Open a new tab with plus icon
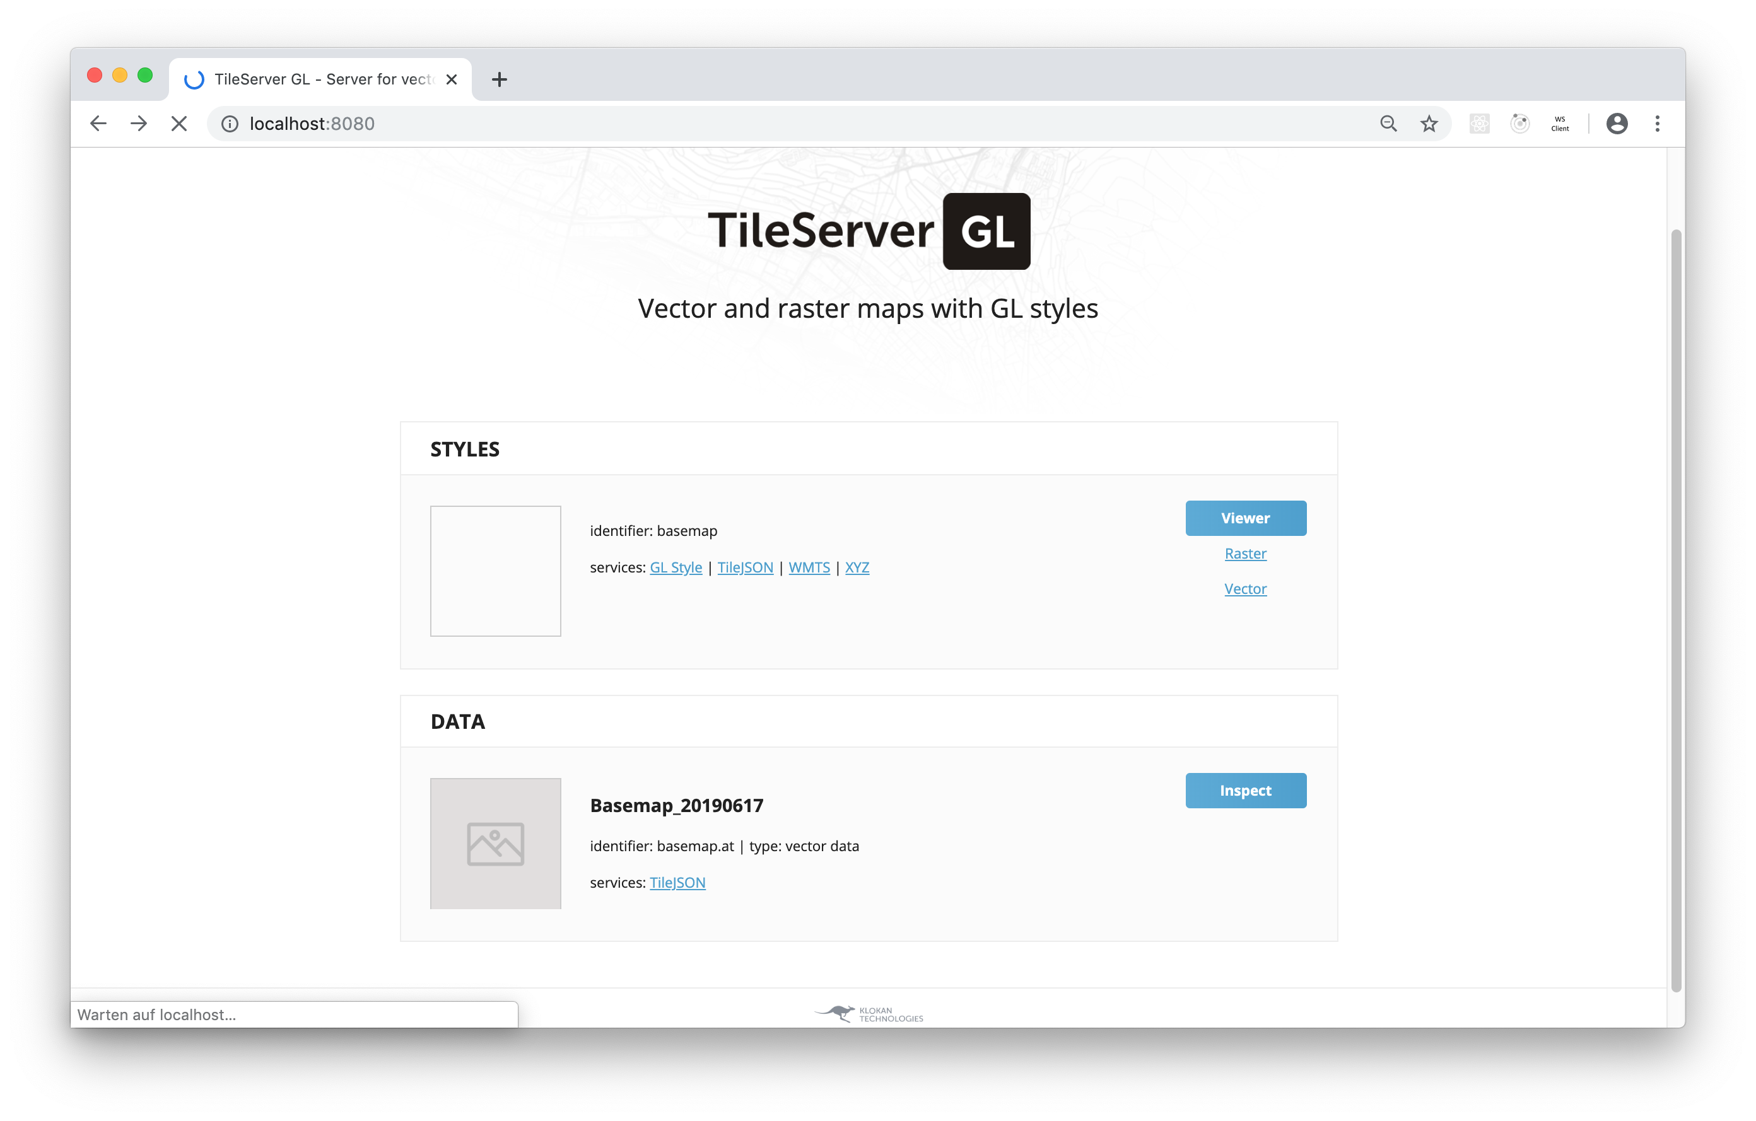Image resolution: width=1756 pixels, height=1121 pixels. pyautogui.click(x=500, y=79)
